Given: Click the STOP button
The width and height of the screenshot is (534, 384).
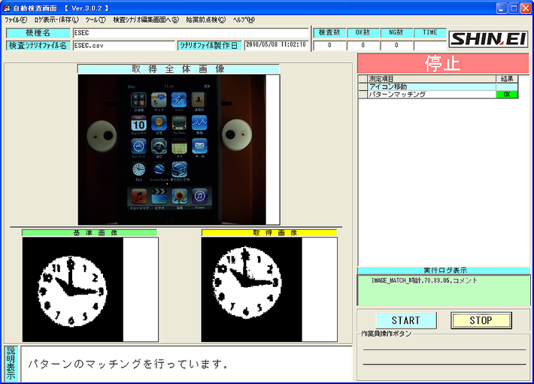Looking at the screenshot, I should click(481, 320).
